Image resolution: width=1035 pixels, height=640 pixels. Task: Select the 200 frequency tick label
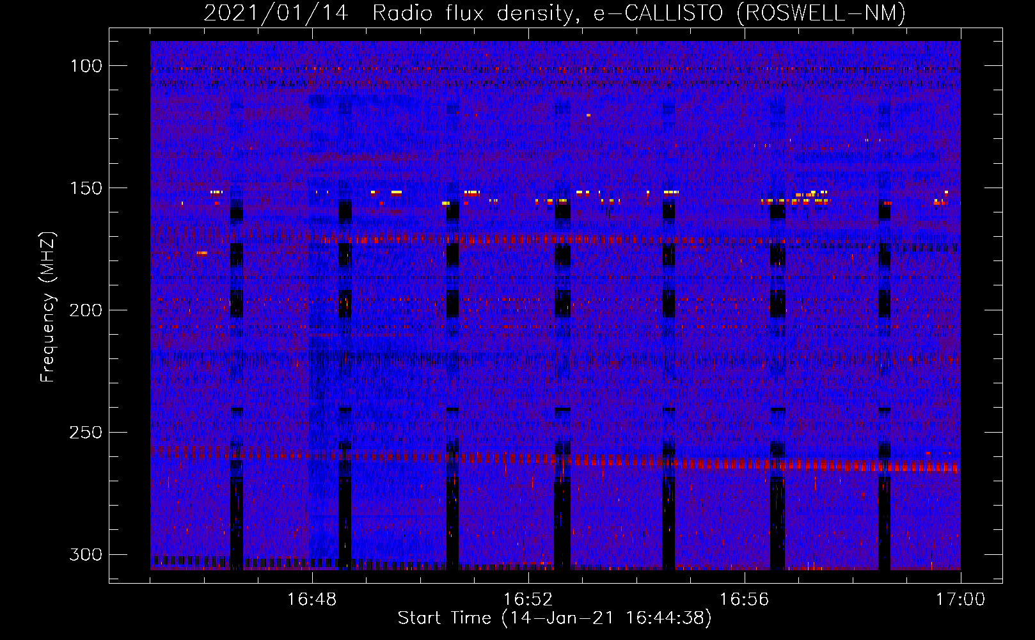tap(86, 310)
